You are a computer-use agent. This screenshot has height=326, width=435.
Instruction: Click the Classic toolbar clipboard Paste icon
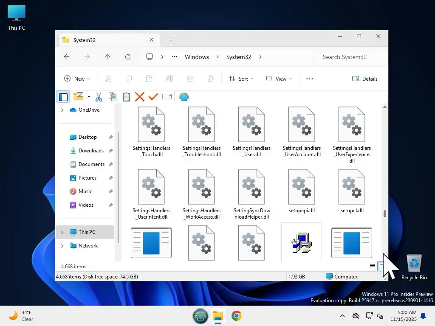pos(126,97)
